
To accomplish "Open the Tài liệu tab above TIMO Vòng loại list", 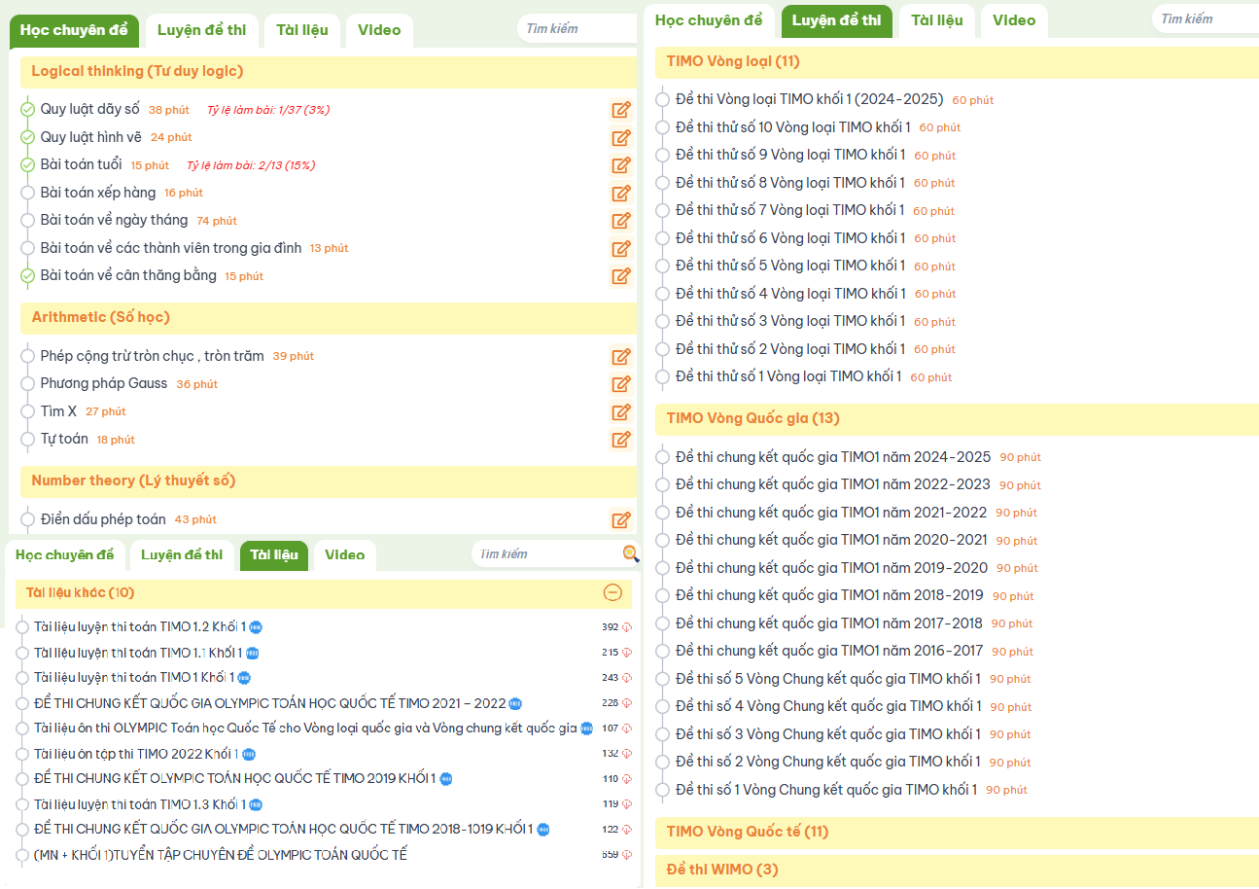I will 937,20.
